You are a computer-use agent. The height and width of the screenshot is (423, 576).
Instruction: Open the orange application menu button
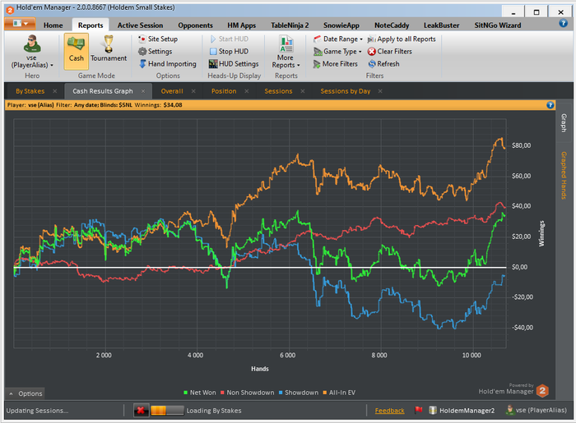point(20,24)
